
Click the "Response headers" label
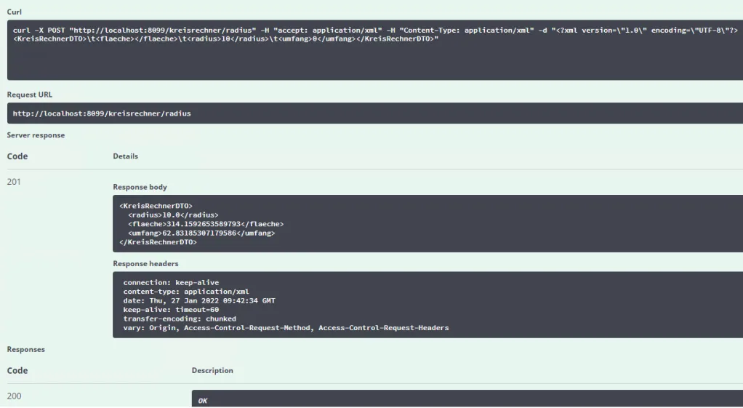[x=145, y=263]
